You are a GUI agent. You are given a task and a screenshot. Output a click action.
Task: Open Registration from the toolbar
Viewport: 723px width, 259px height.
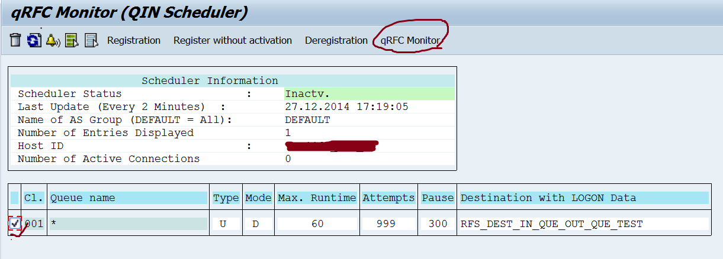click(x=134, y=40)
